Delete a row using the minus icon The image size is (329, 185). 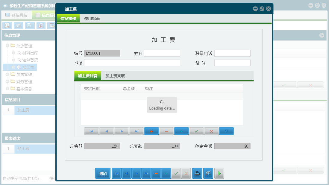tap(166, 131)
